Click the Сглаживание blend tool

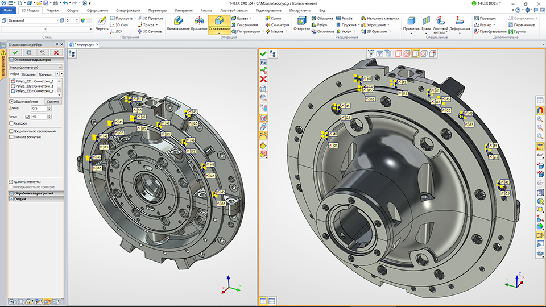click(220, 24)
